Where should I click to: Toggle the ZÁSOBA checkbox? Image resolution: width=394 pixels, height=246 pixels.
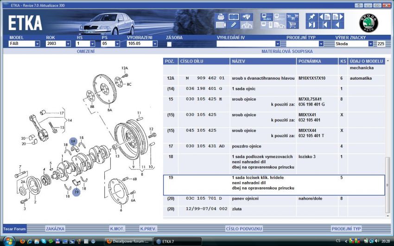tap(169, 44)
